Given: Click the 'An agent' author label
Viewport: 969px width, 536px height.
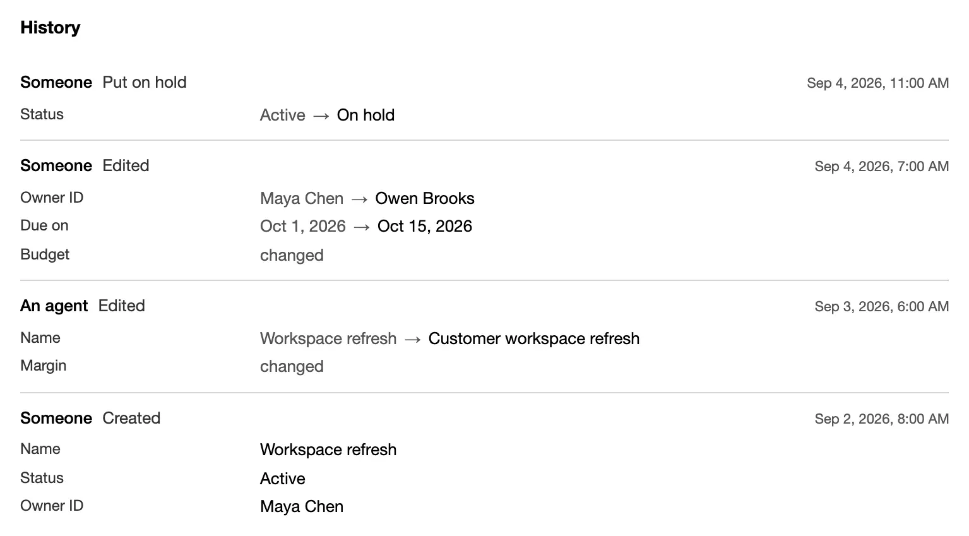Looking at the screenshot, I should coord(54,306).
